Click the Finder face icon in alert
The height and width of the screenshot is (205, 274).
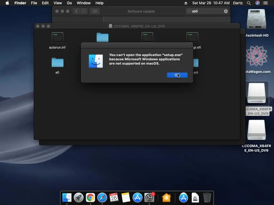[x=96, y=61]
